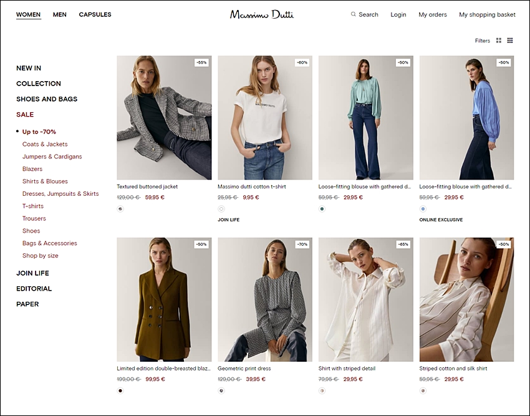This screenshot has height=416, width=530.
Task: Open the green loose-fitting blouse photo
Action: pyautogui.click(x=366, y=118)
